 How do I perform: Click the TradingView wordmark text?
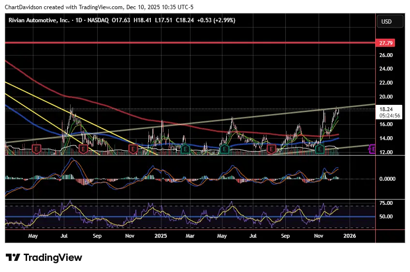pyautogui.click(x=53, y=258)
